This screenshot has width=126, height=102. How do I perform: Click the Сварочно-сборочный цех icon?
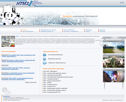[x=45, y=63]
